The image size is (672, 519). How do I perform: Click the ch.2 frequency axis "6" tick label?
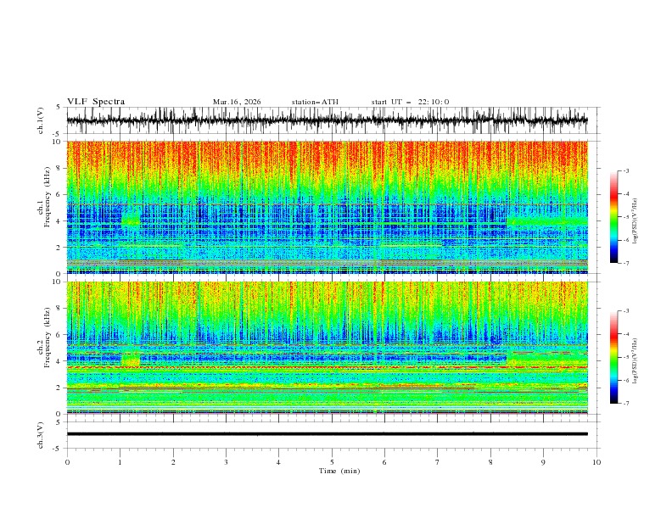[59, 335]
